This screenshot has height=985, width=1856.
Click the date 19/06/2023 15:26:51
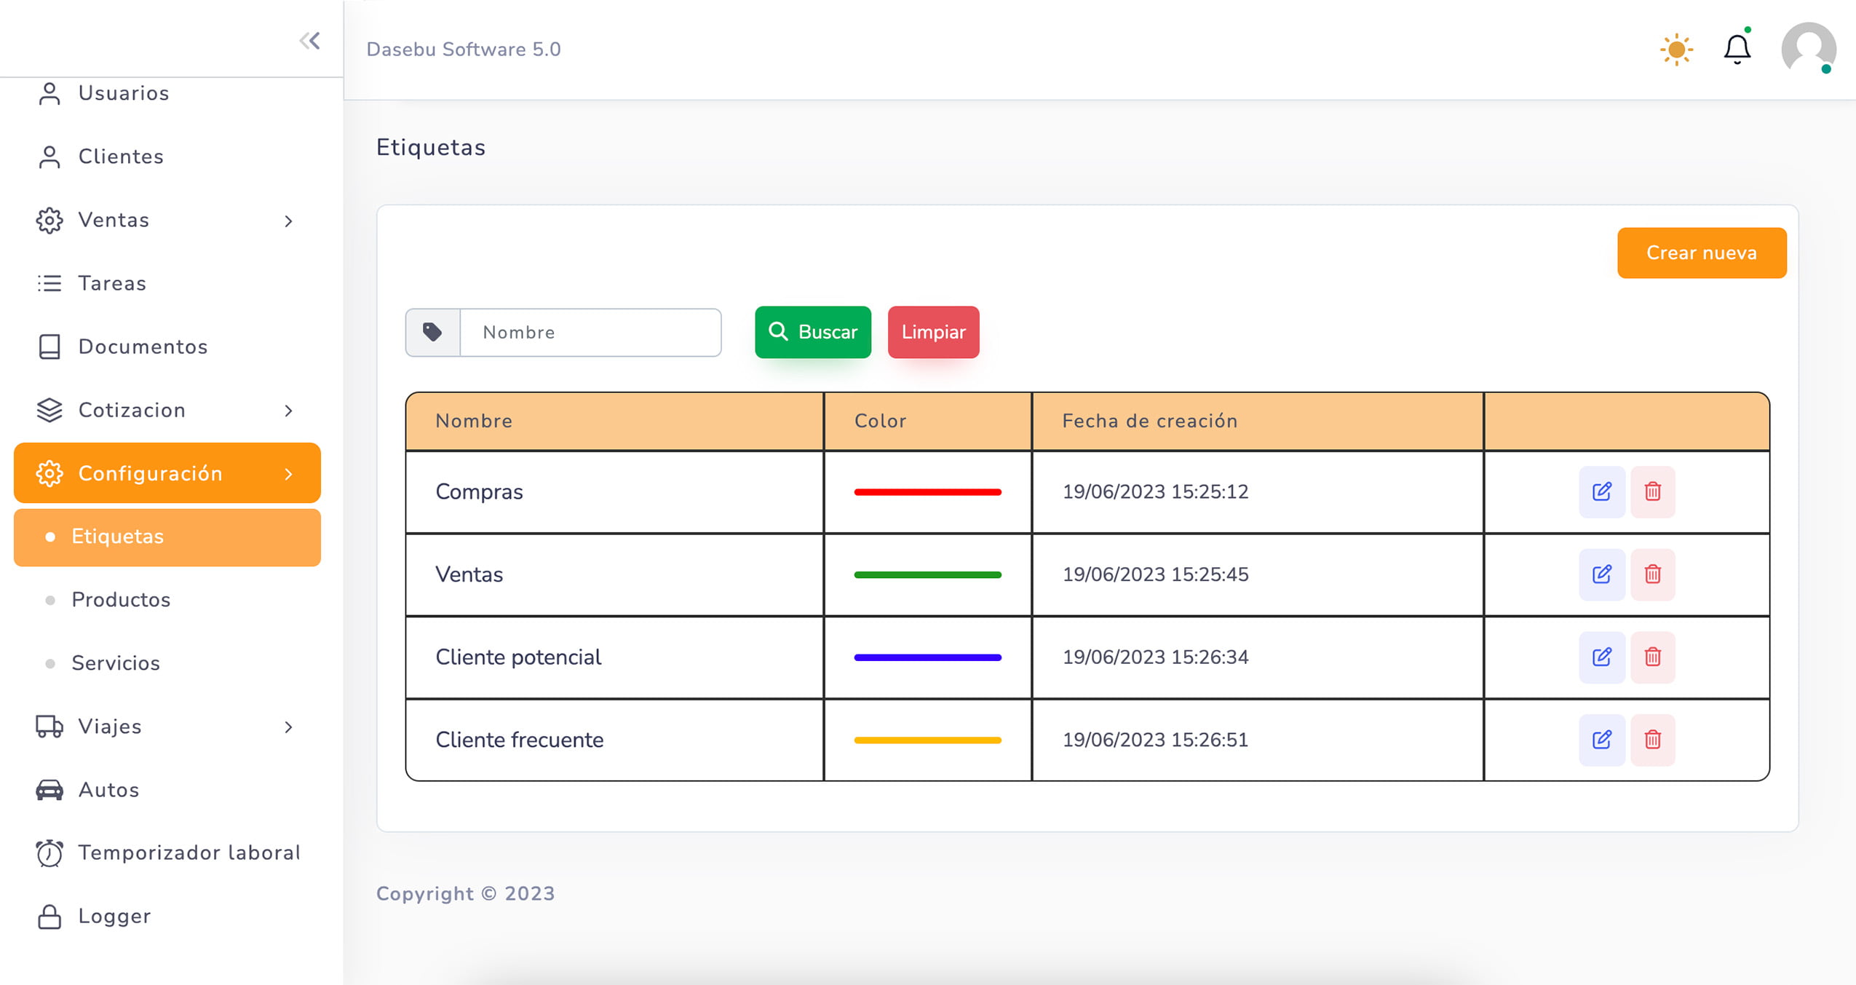(1155, 740)
